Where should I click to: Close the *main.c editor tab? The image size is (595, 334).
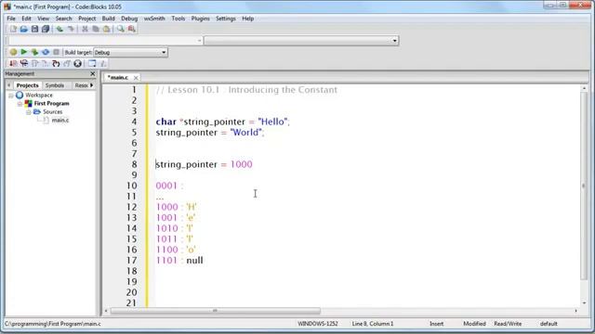tap(136, 78)
